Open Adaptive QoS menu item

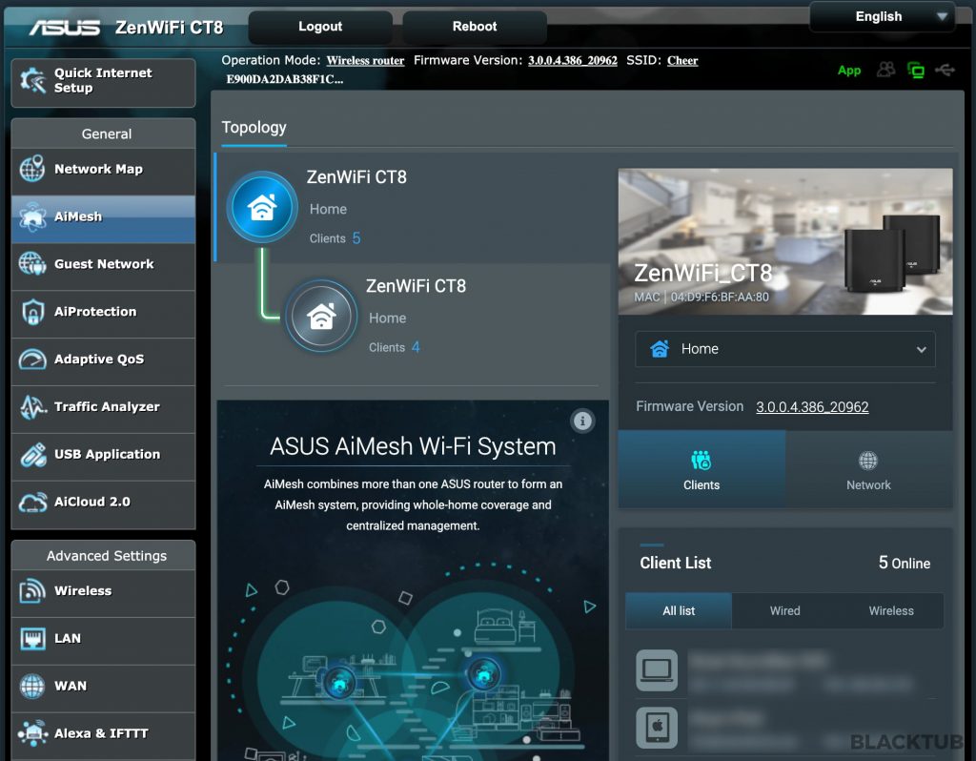point(103,360)
